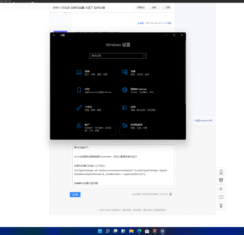Open the 隐私政策 footer link

[x=127, y=210]
